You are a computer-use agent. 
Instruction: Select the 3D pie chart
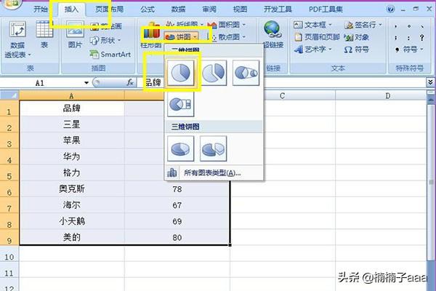(181, 148)
